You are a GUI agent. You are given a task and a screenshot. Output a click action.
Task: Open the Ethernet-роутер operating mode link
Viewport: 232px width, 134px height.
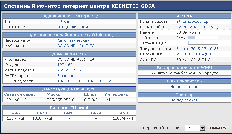click(x=192, y=22)
